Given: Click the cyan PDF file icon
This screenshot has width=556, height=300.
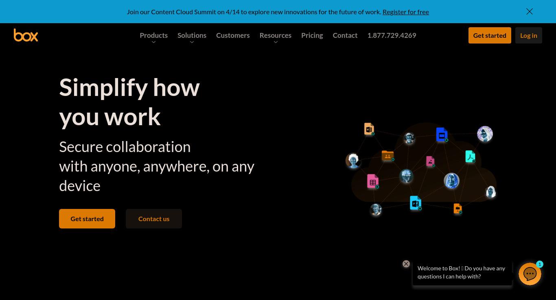Looking at the screenshot, I should click(x=471, y=157).
